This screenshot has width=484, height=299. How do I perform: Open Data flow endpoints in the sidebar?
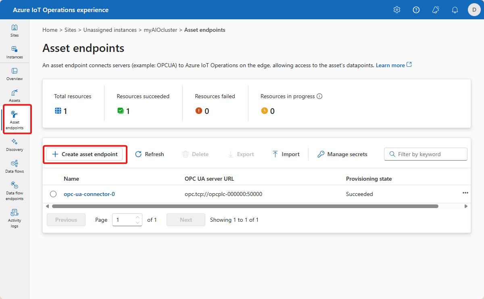[15, 191]
